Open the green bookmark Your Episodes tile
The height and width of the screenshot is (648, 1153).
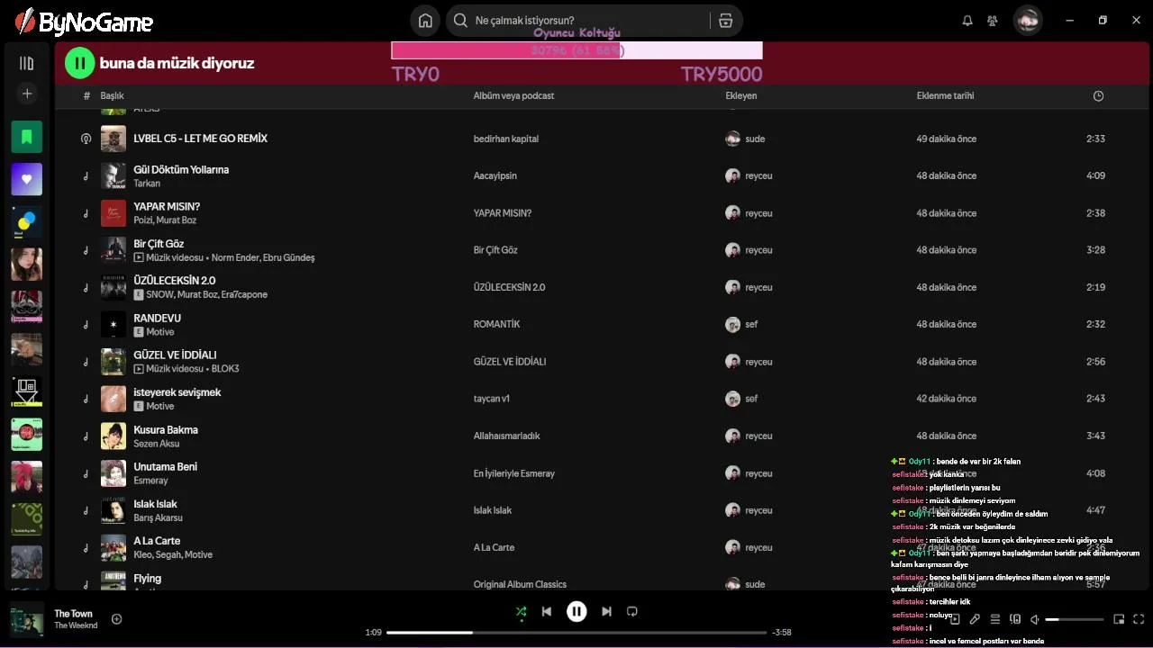27,137
